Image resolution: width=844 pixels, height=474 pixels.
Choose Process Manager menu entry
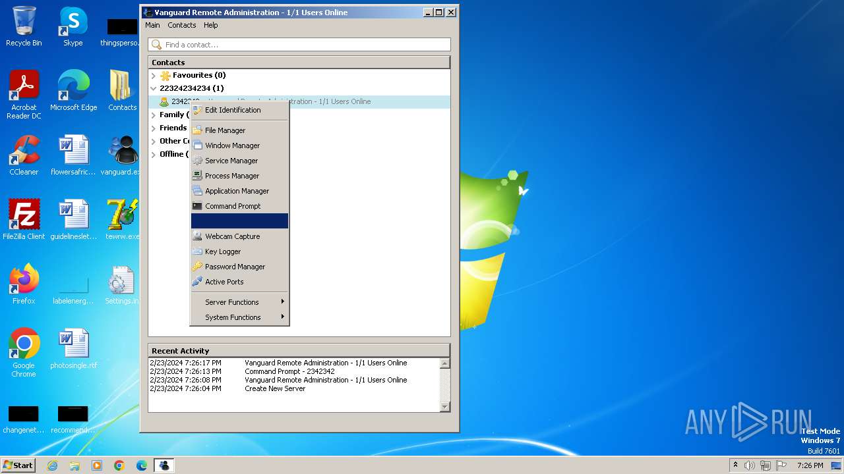pyautogui.click(x=239, y=176)
